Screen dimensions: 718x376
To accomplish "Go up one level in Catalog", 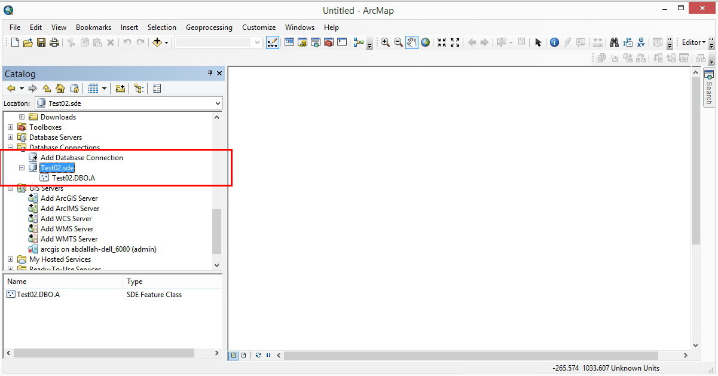I will click(x=47, y=88).
